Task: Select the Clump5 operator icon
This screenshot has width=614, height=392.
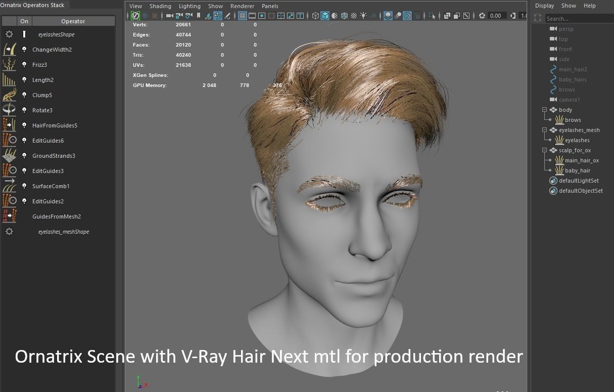Action: (x=9, y=95)
